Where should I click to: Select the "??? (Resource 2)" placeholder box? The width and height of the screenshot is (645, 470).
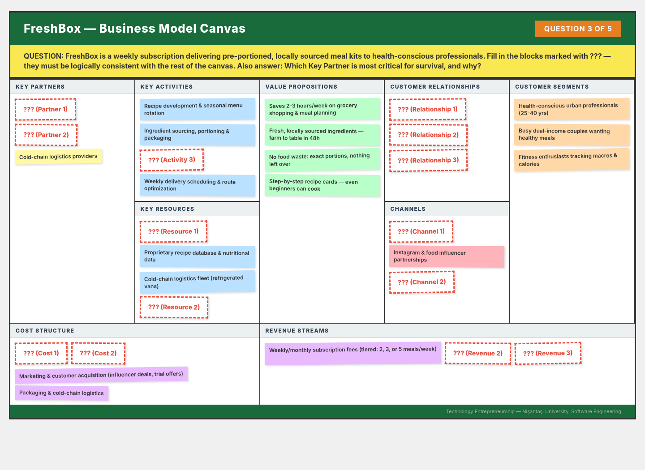coord(174,307)
